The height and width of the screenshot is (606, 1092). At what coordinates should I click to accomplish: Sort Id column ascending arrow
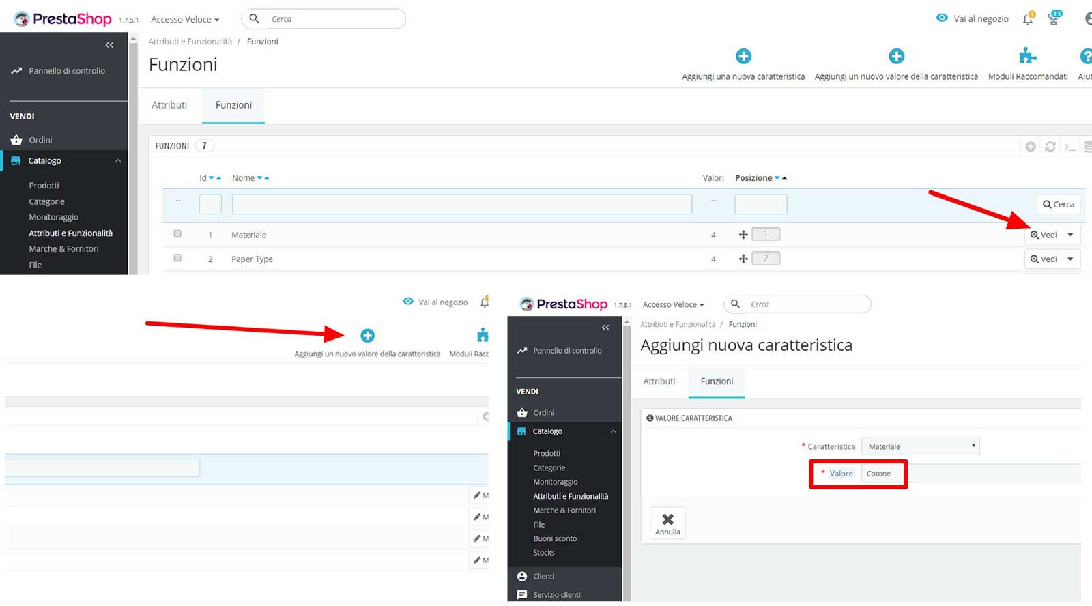point(218,178)
